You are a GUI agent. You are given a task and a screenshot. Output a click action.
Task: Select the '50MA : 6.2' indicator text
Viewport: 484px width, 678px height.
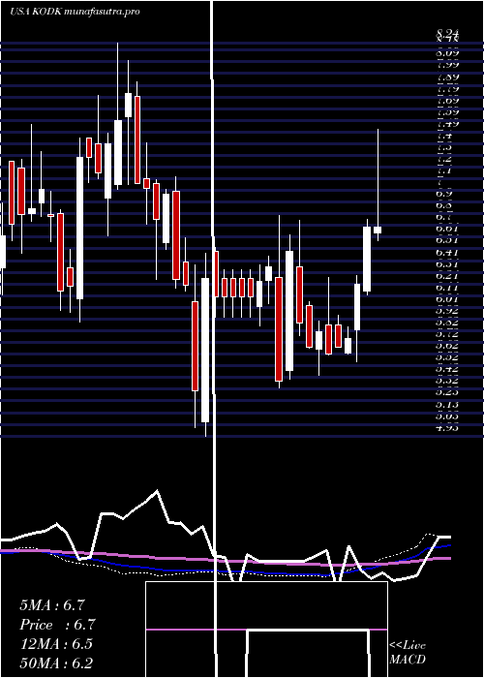pos(56,663)
